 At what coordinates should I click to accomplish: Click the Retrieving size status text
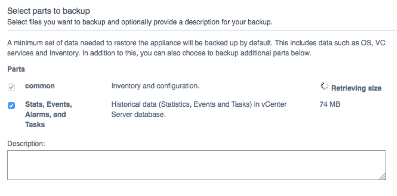coord(356,88)
